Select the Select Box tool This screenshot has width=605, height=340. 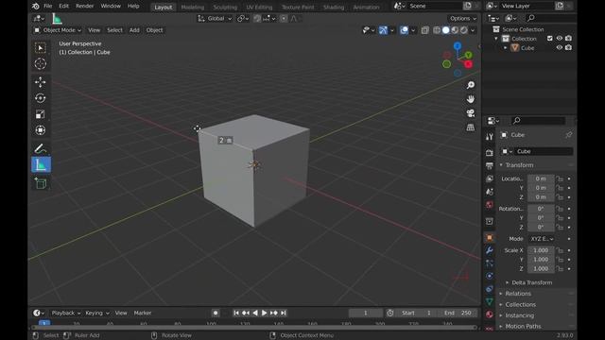pyautogui.click(x=40, y=47)
